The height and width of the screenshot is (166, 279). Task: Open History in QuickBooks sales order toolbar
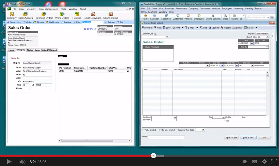(x=226, y=28)
